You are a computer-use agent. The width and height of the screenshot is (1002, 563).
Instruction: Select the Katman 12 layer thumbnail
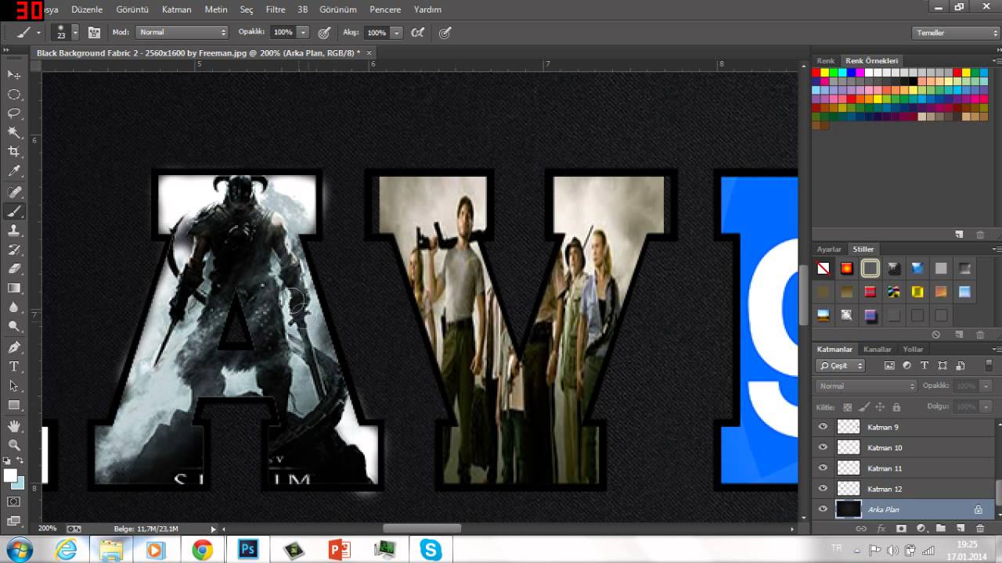(x=849, y=489)
